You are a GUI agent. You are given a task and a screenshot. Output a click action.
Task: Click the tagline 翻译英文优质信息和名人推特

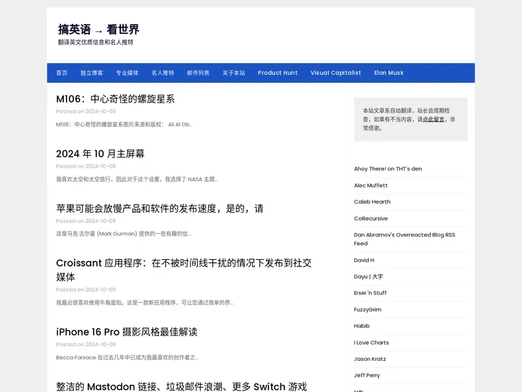point(96,42)
